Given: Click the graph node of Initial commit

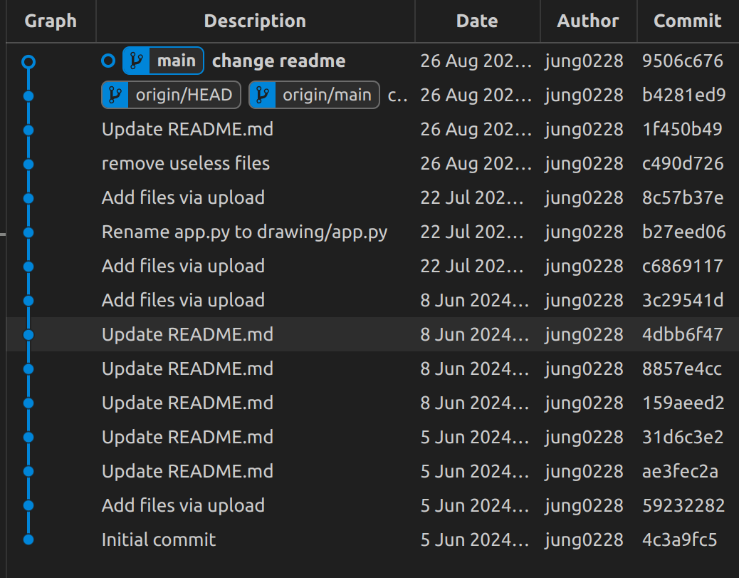Looking at the screenshot, I should (28, 540).
